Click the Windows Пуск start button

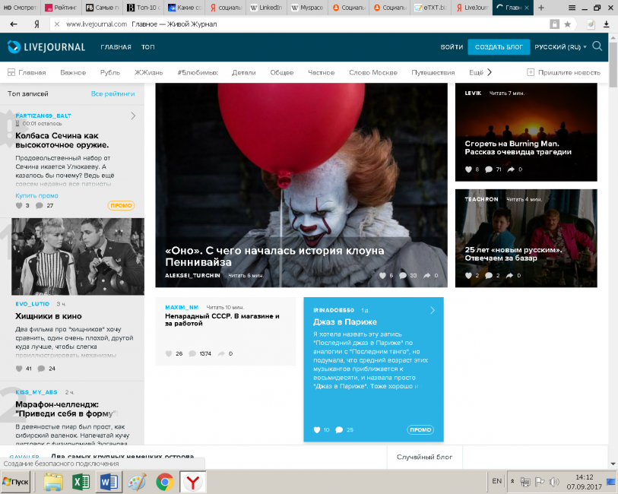point(15,481)
